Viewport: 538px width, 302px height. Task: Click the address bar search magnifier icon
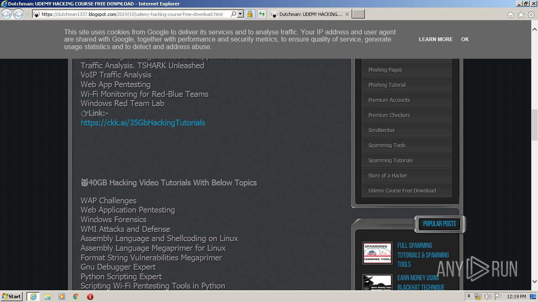234,14
